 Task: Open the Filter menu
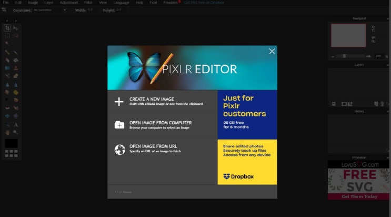(x=88, y=3)
